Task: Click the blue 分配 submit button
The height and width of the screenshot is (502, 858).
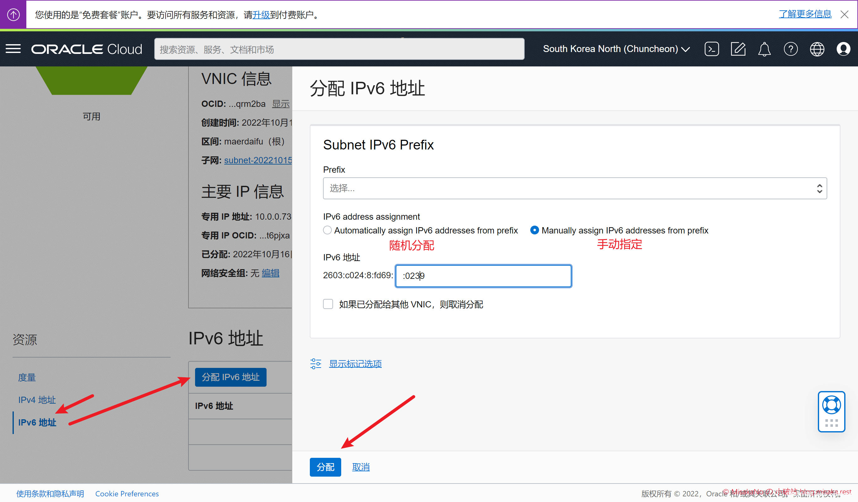Action: pyautogui.click(x=325, y=467)
